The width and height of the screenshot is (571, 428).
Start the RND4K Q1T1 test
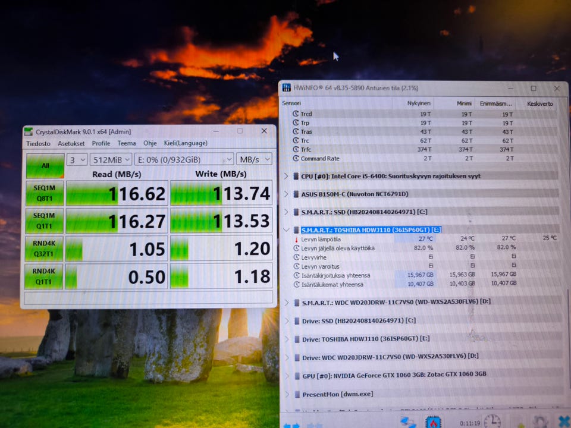click(x=43, y=276)
